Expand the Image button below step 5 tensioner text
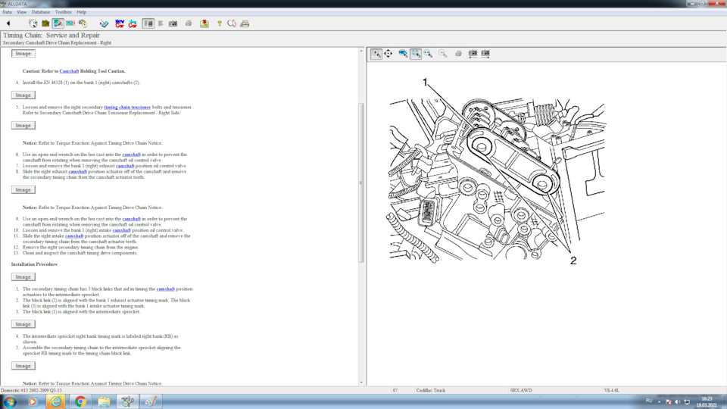Viewport: 727px width, 409px height. (x=23, y=126)
